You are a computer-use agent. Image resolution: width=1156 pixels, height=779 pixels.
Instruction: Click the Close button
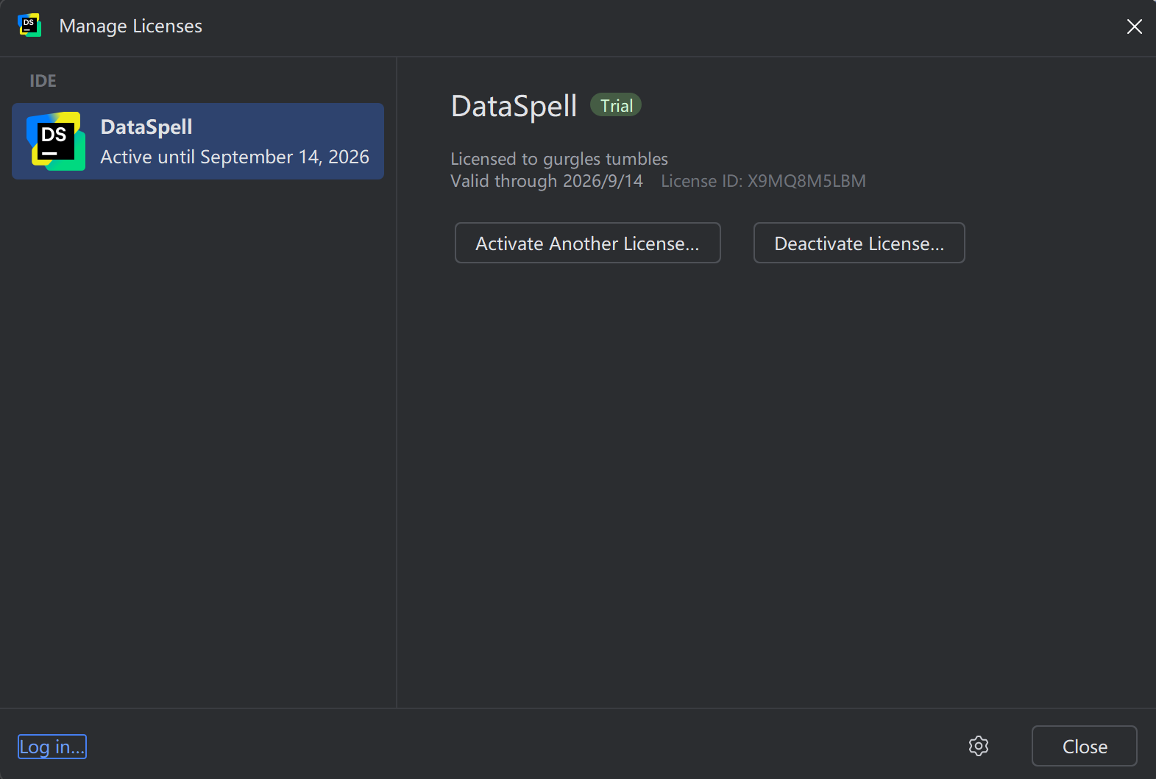pos(1085,746)
